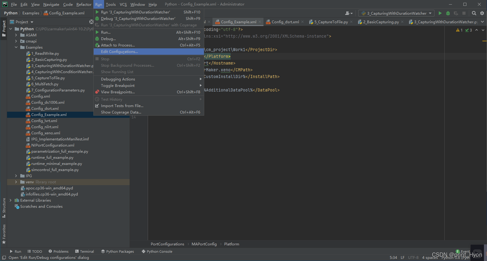Screen dimensions: 487x261
Task: Jump to next highlighted error arrow
Action: point(483,30)
